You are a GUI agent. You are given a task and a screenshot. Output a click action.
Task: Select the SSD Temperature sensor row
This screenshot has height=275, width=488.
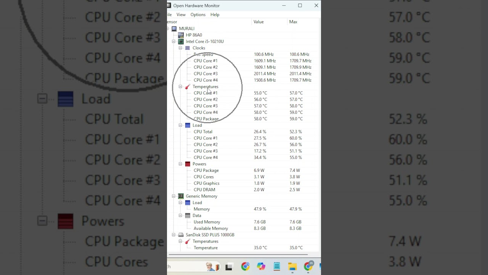242,248
